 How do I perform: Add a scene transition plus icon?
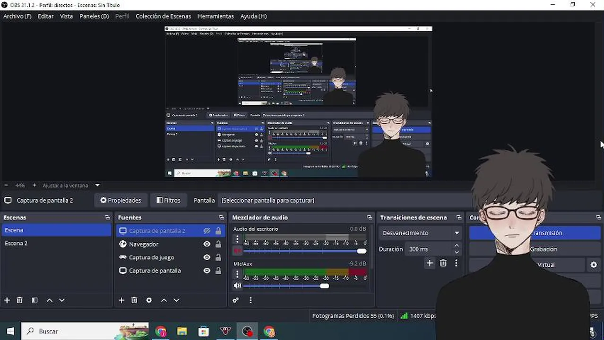point(430,263)
